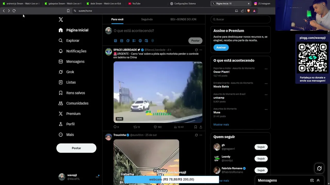Open more options for Musa trend
The height and width of the screenshot is (185, 330).
[266, 109]
